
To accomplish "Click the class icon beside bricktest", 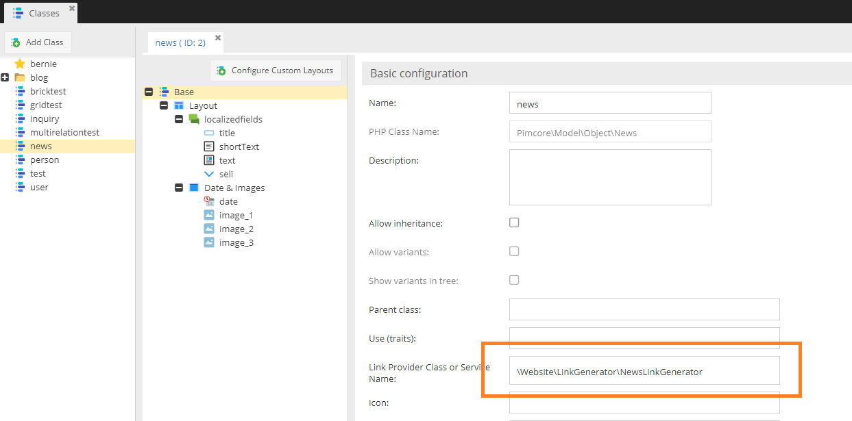I will 20,91.
